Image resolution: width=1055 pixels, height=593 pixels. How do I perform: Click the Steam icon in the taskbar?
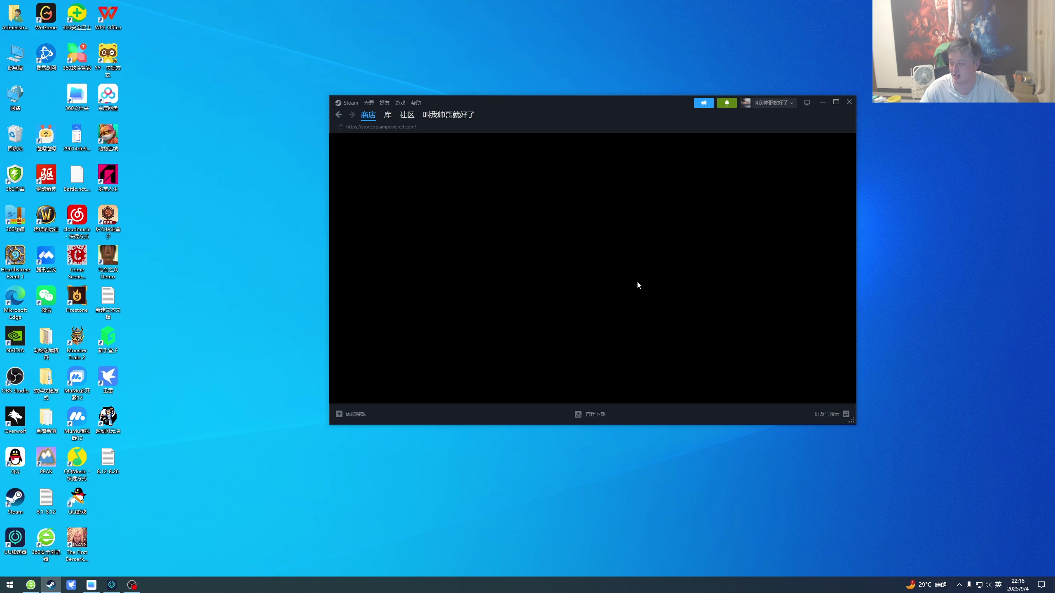[51, 585]
